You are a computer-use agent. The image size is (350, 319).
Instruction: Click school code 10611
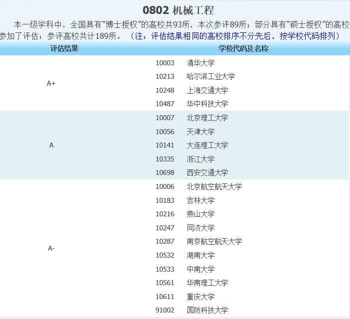[165, 297]
